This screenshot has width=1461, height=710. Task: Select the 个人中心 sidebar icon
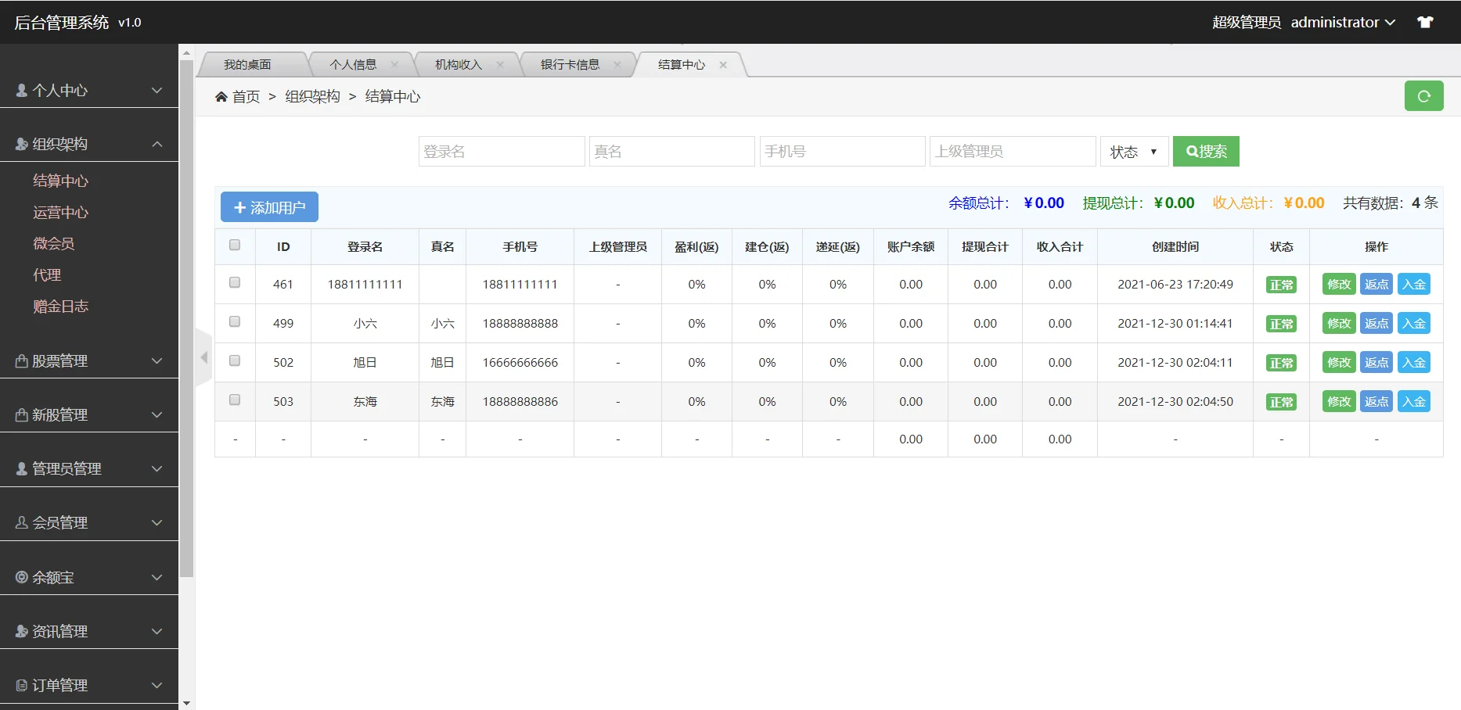pyautogui.click(x=20, y=90)
